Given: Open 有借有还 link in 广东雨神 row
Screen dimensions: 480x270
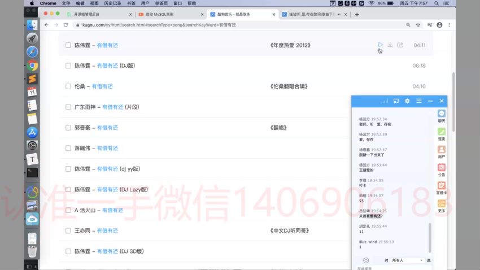Looking at the screenshot, I should (x=112, y=107).
